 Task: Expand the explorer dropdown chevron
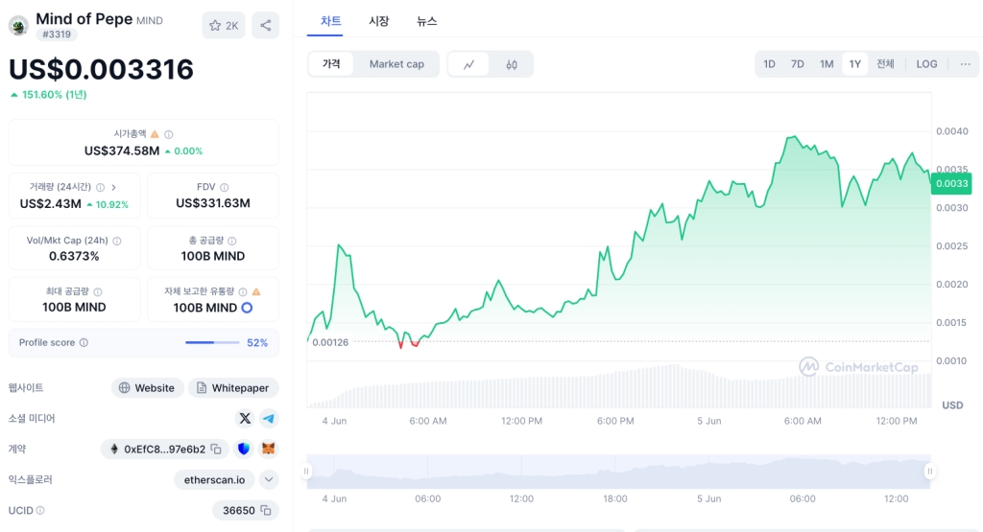pos(269,479)
